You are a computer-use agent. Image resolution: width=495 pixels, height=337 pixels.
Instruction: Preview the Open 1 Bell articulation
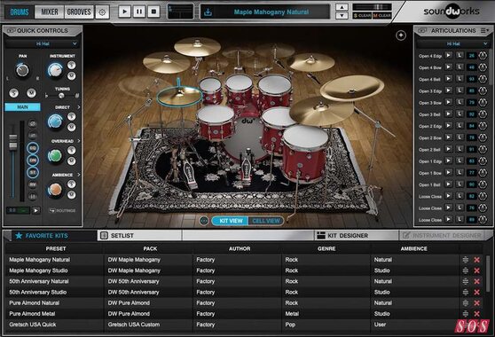pos(448,184)
